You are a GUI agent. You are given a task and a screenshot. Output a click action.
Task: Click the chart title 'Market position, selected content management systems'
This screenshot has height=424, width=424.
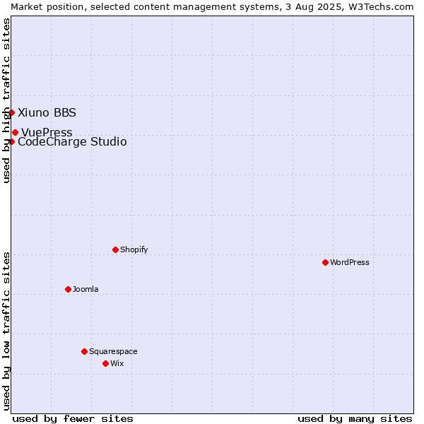(145, 7)
